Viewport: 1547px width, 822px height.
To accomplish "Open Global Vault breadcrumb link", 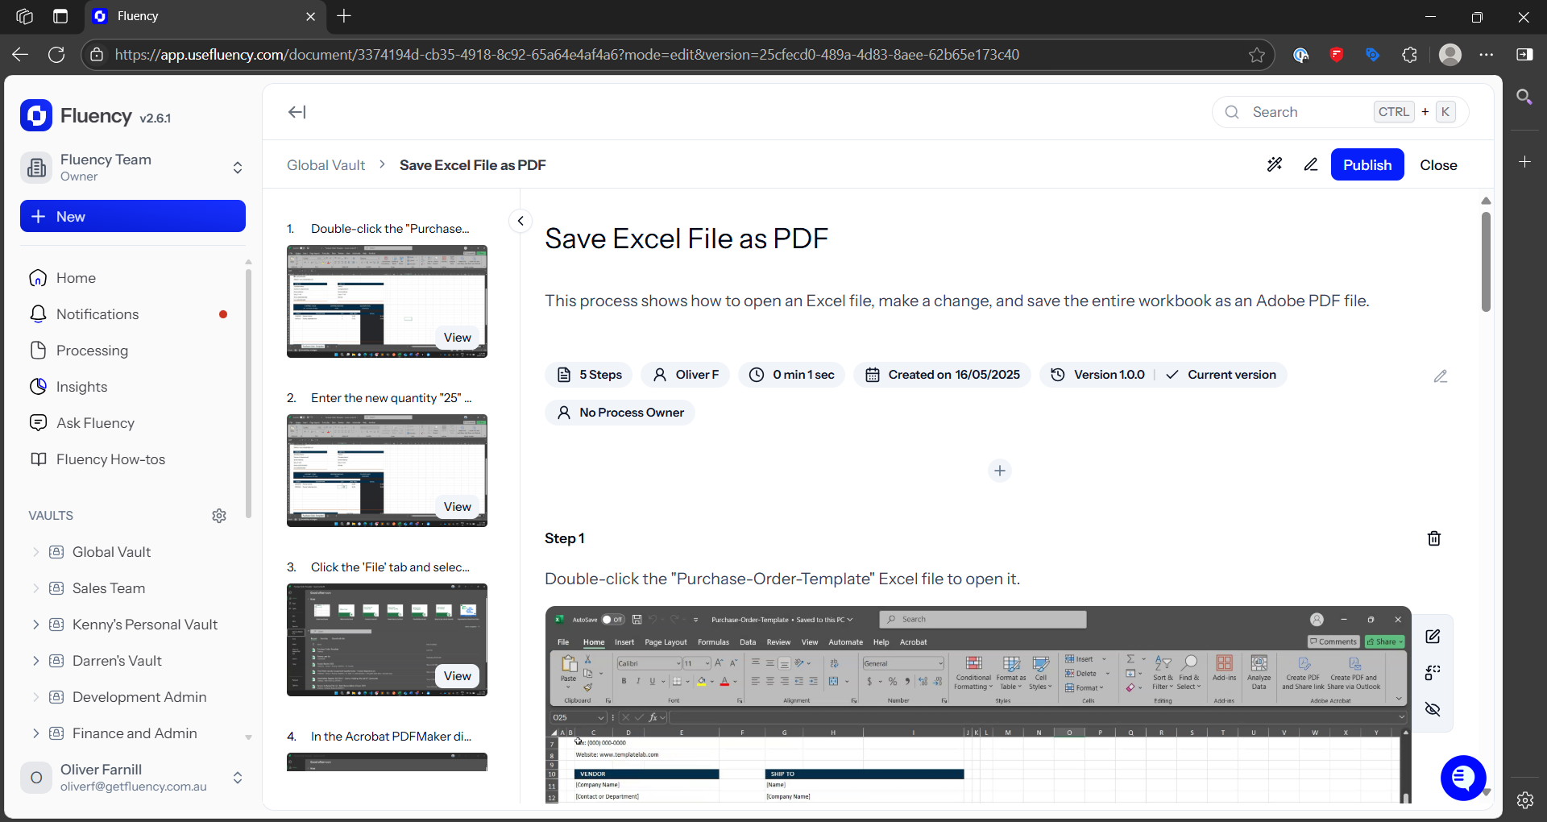I will pos(326,165).
